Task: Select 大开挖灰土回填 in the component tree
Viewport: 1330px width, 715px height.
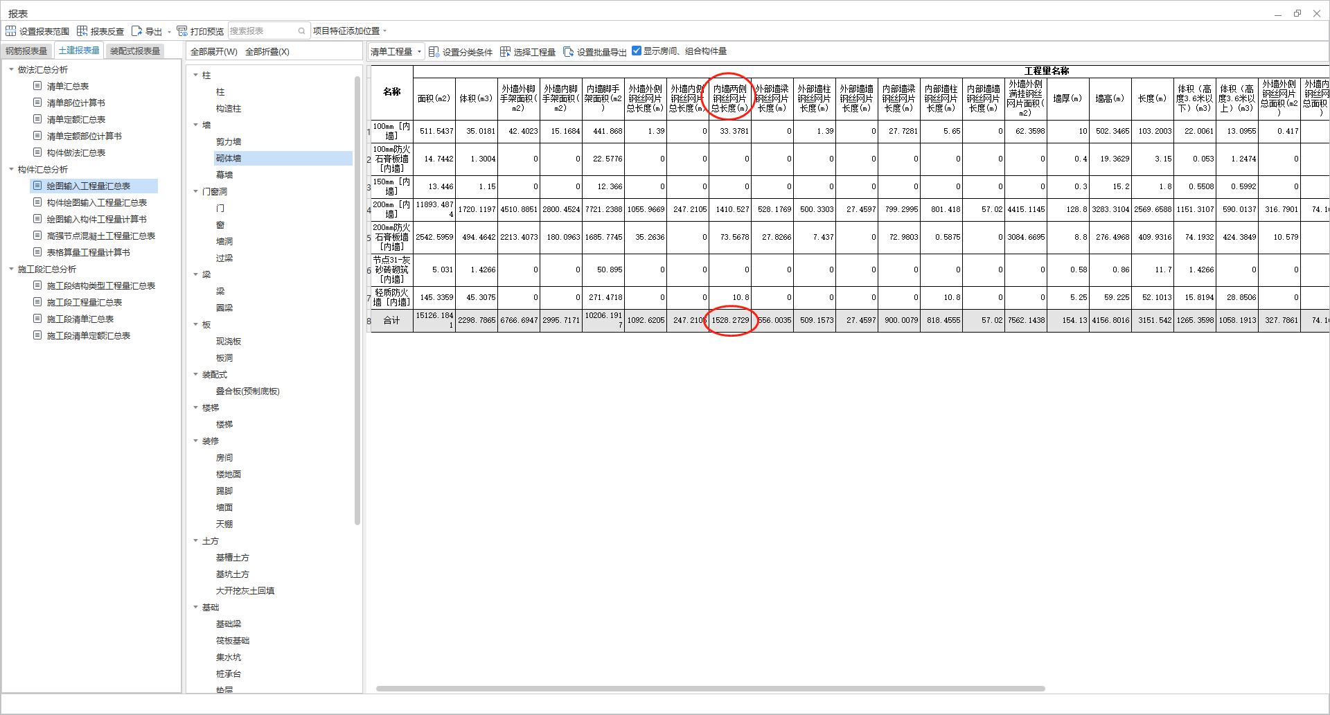Action: pyautogui.click(x=245, y=590)
